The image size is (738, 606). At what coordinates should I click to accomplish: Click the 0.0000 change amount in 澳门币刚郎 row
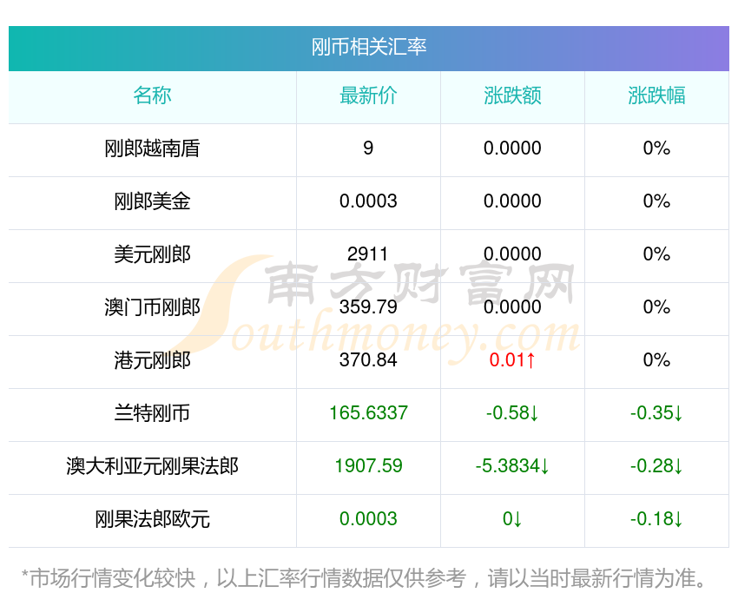[x=512, y=307]
